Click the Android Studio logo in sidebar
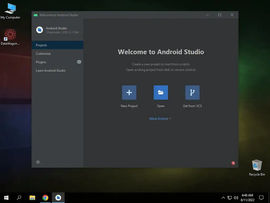 [40, 30]
